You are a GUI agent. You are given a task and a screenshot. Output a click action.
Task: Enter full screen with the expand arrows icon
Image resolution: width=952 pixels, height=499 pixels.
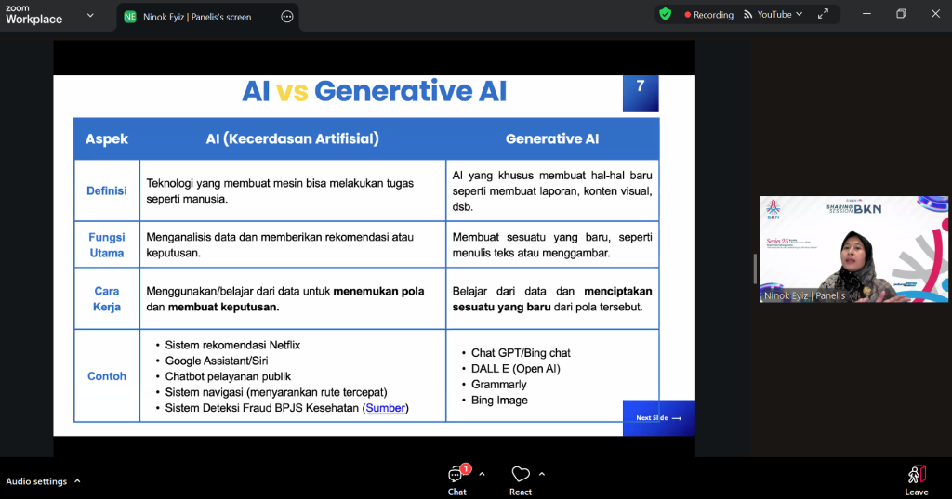(823, 14)
